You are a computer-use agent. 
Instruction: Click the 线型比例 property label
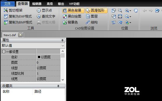point(17,73)
